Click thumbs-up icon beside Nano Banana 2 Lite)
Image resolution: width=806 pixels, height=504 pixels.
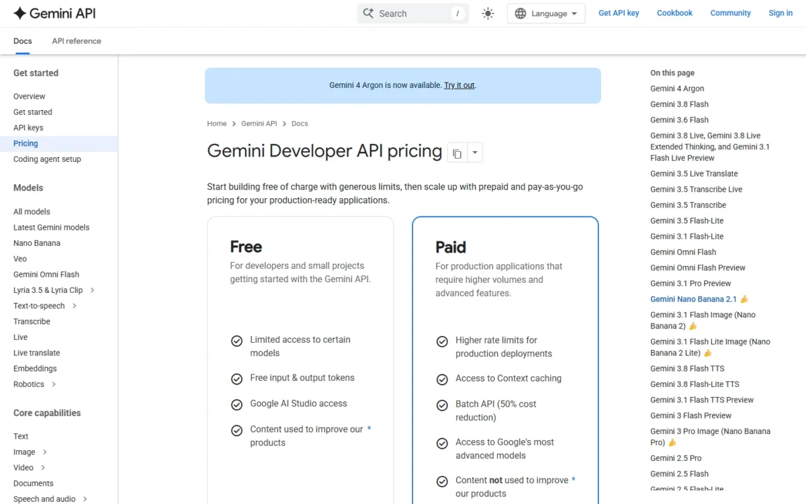(x=707, y=353)
